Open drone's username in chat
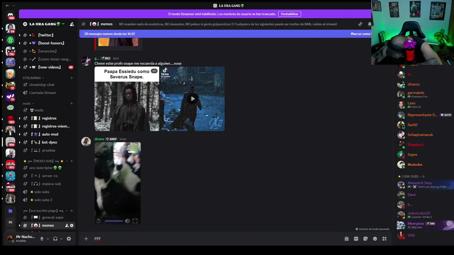 coord(99,139)
